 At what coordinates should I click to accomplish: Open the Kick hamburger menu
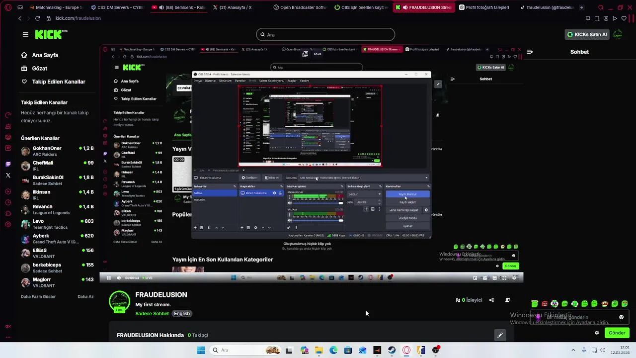(25, 34)
